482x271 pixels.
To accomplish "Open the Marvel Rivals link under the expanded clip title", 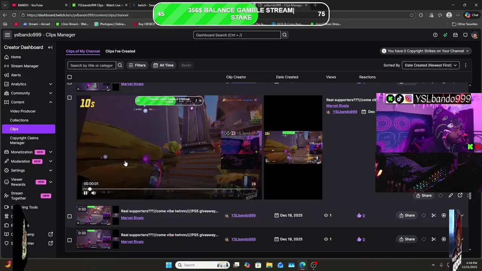I will 337,106.
